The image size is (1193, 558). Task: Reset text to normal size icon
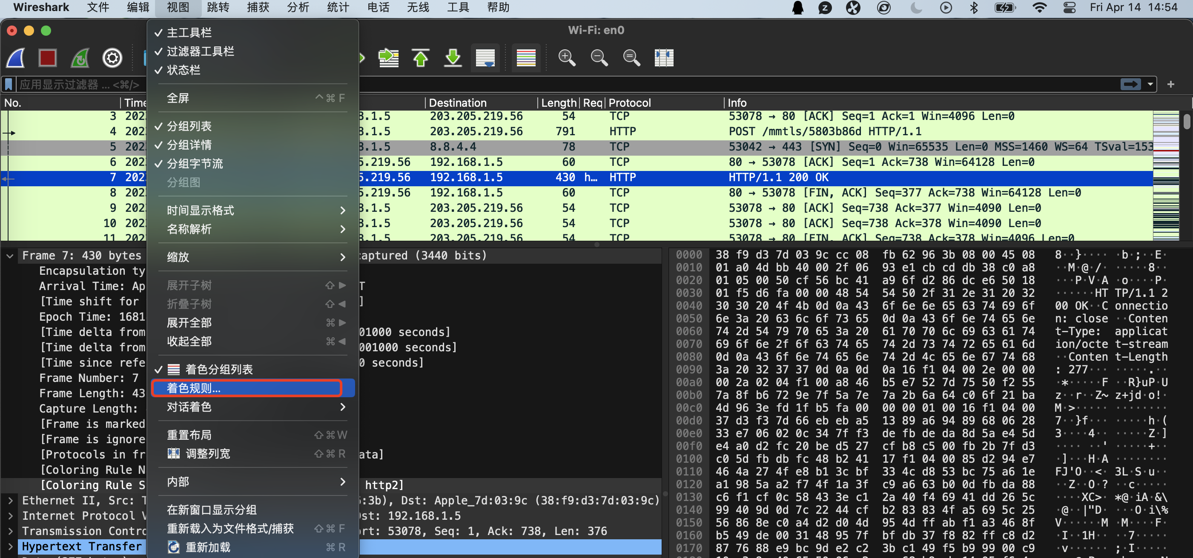coord(632,58)
